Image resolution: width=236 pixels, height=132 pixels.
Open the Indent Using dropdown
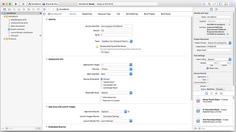tap(219, 59)
